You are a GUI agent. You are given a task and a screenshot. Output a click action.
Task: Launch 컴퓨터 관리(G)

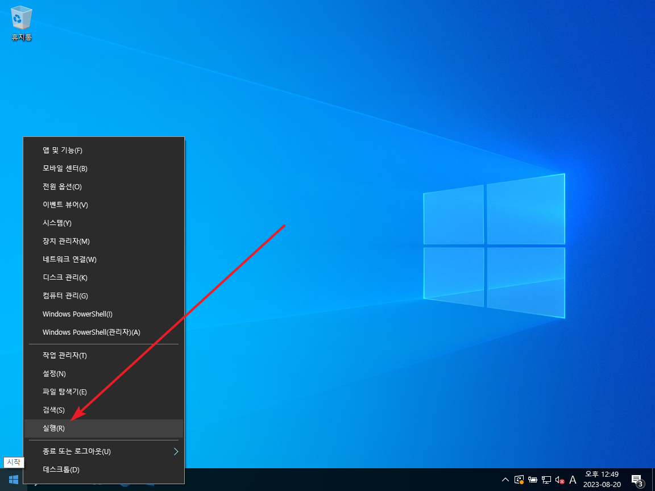tap(103, 296)
